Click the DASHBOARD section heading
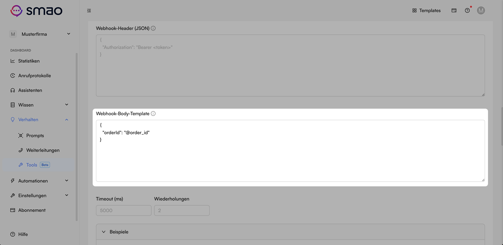Viewport: 503px width, 245px height. [x=21, y=50]
